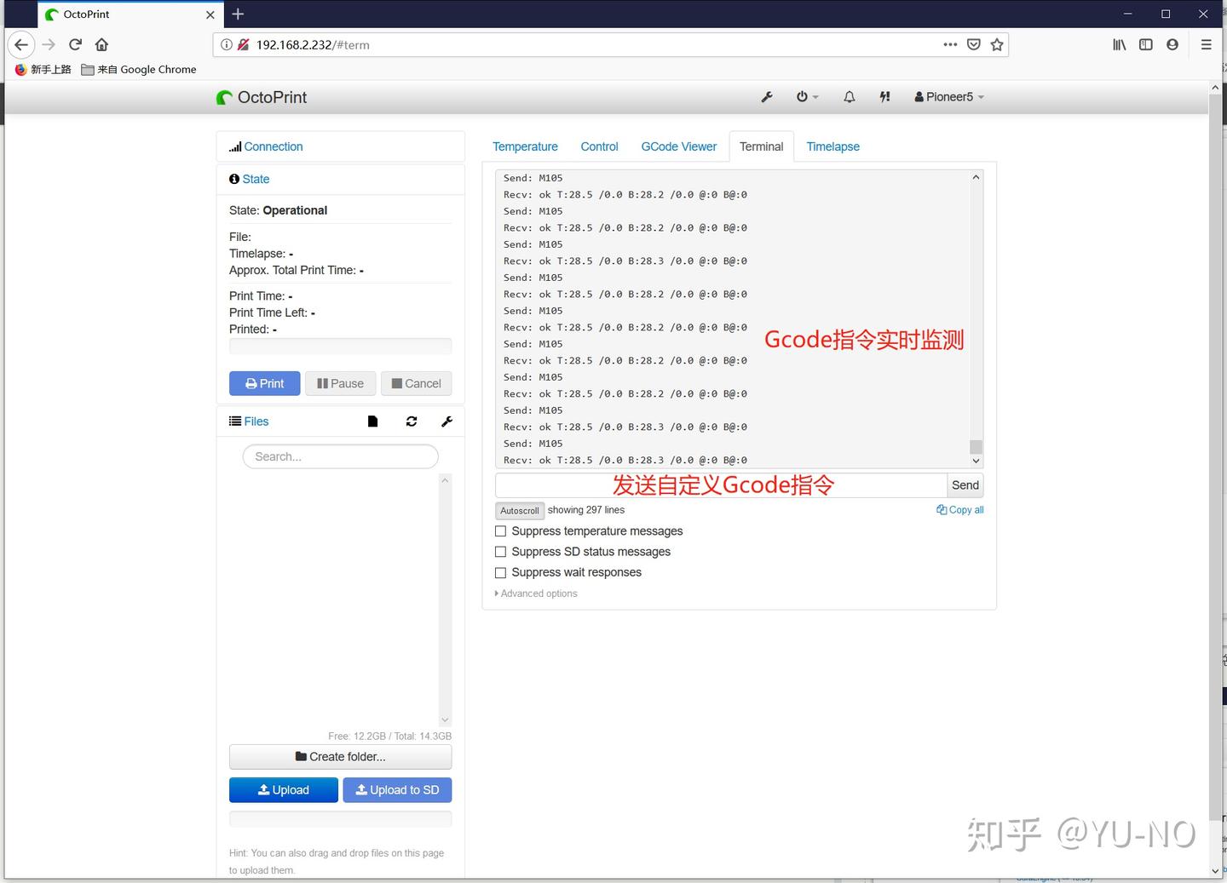Check Suppress SD status messages
This screenshot has width=1227, height=883.
pos(500,552)
